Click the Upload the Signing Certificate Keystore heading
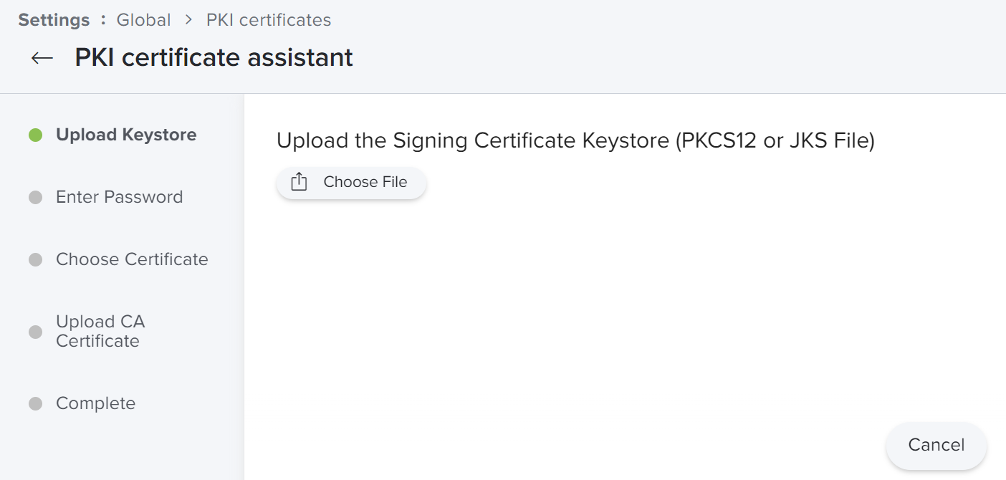 tap(575, 140)
